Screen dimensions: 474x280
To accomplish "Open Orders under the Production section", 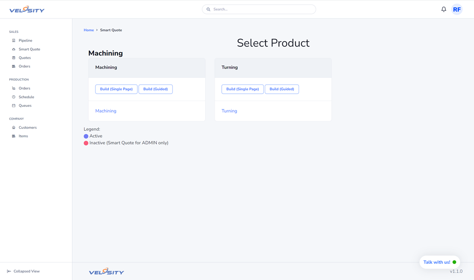I will tap(24, 88).
